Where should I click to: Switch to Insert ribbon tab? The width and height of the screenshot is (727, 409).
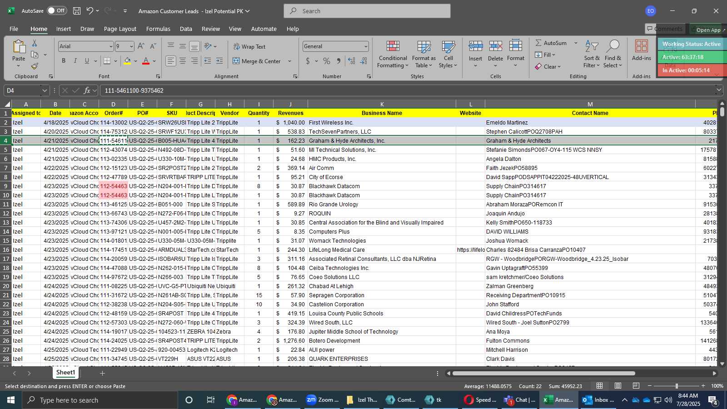(63, 29)
